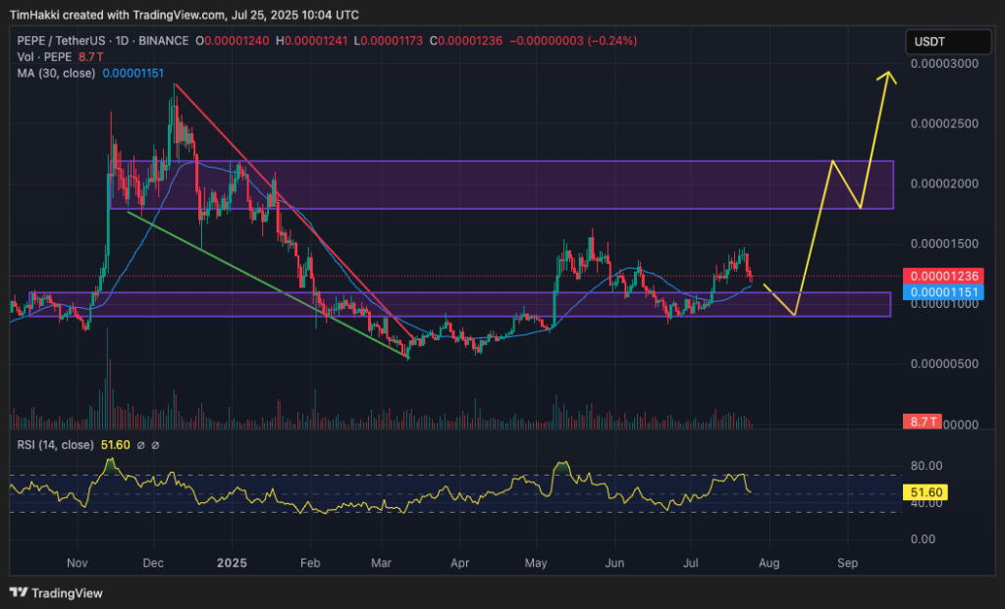This screenshot has width=1005, height=609.
Task: Select the lower purple support zone rectangle
Action: 450,304
